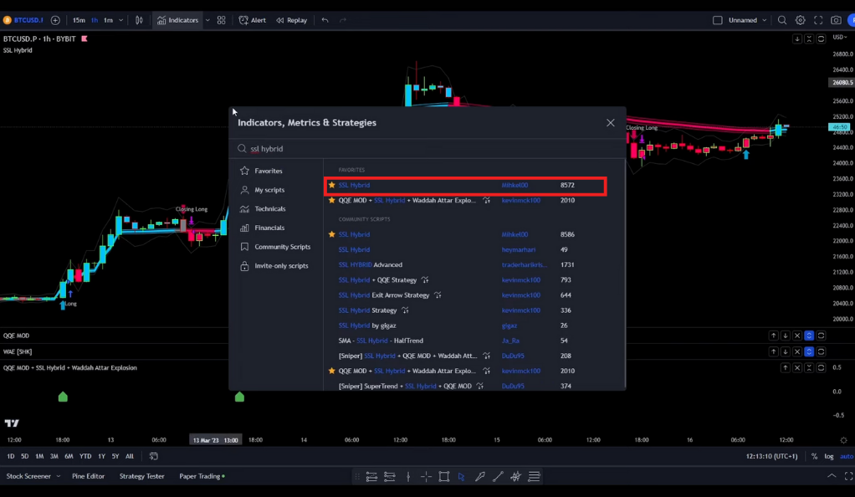
Task: Open the BTCUSD symbol search
Action: (23, 20)
